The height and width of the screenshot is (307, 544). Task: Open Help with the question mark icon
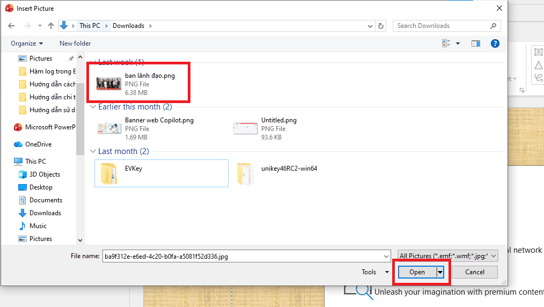(495, 43)
